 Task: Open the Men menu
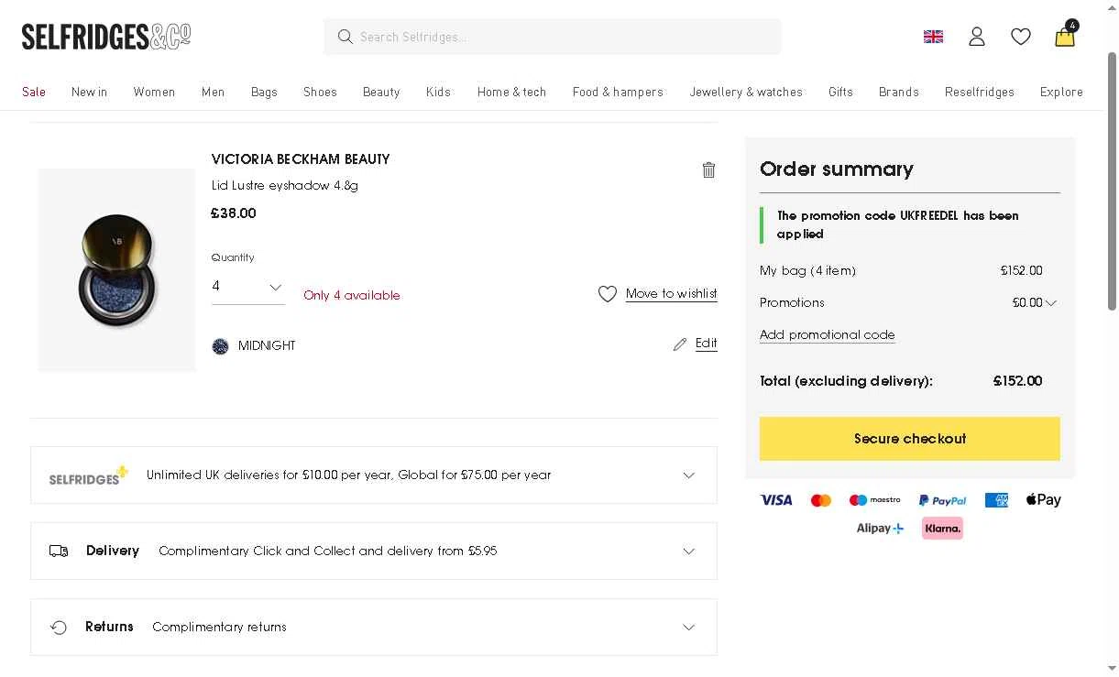(x=214, y=92)
